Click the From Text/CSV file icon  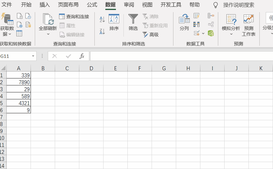(19, 16)
